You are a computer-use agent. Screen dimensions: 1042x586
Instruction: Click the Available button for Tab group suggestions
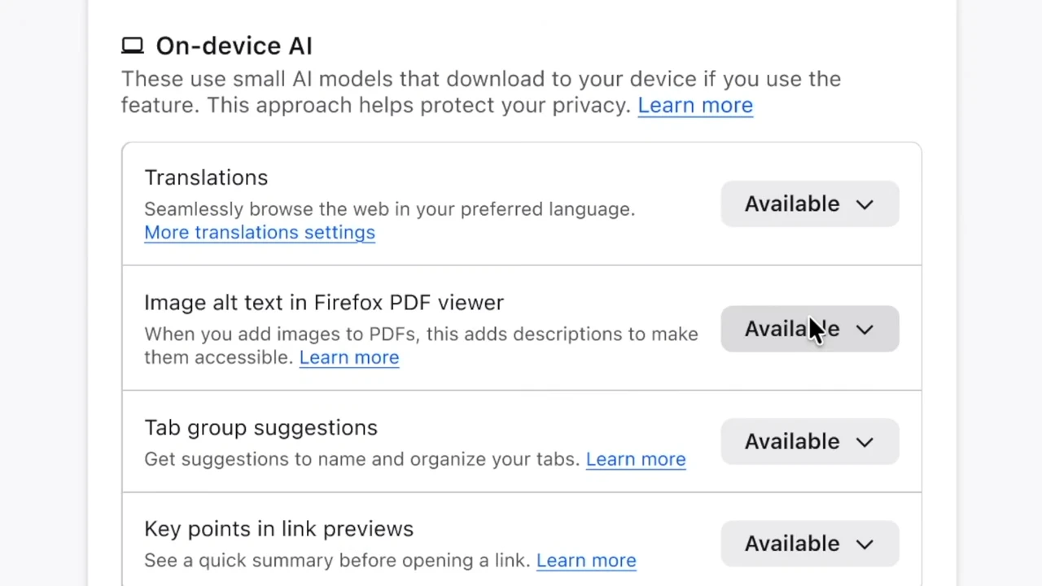click(x=809, y=441)
